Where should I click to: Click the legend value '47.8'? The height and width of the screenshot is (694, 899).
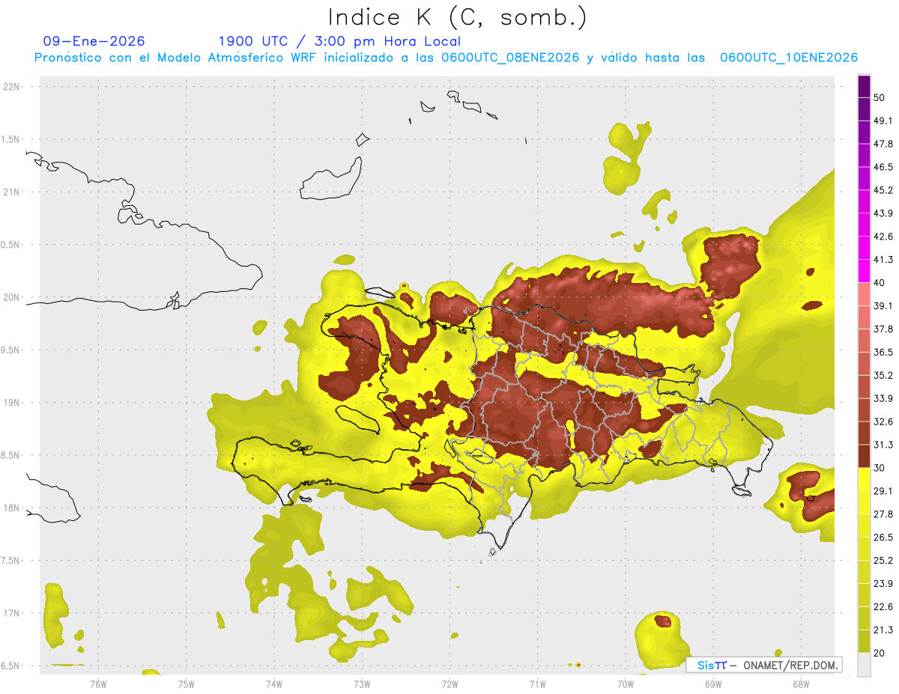tap(883, 144)
